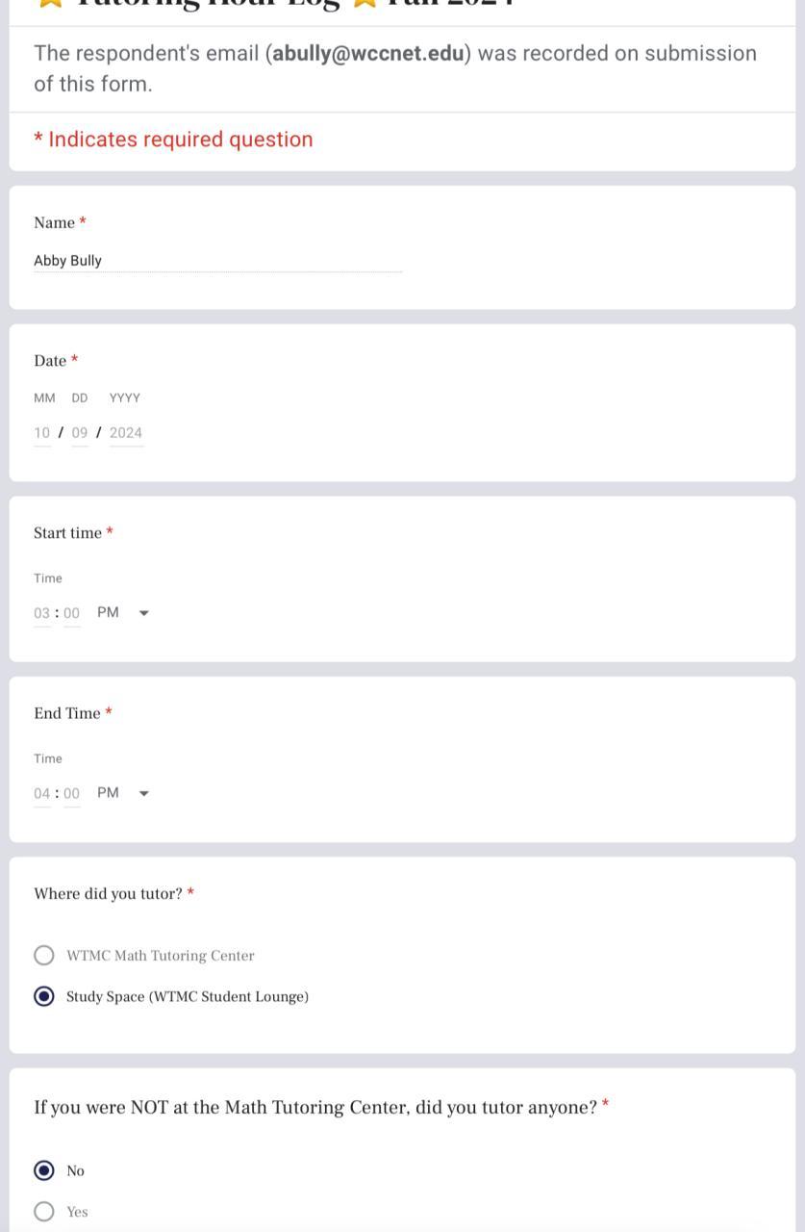Screen dimensions: 805x1232
Task: Click the Name field containing Abby Bully
Action: pos(216,261)
